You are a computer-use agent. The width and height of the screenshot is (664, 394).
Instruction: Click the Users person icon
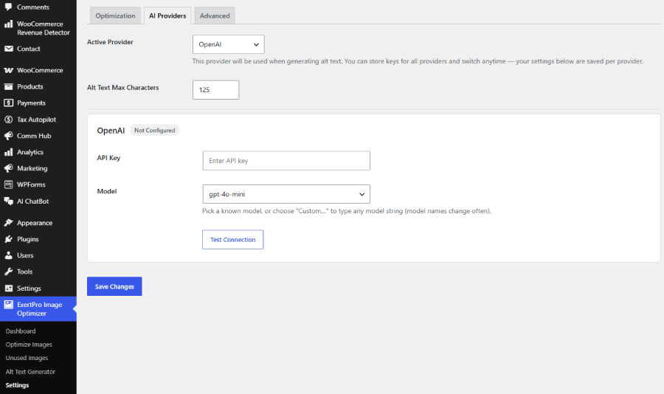click(x=8, y=255)
